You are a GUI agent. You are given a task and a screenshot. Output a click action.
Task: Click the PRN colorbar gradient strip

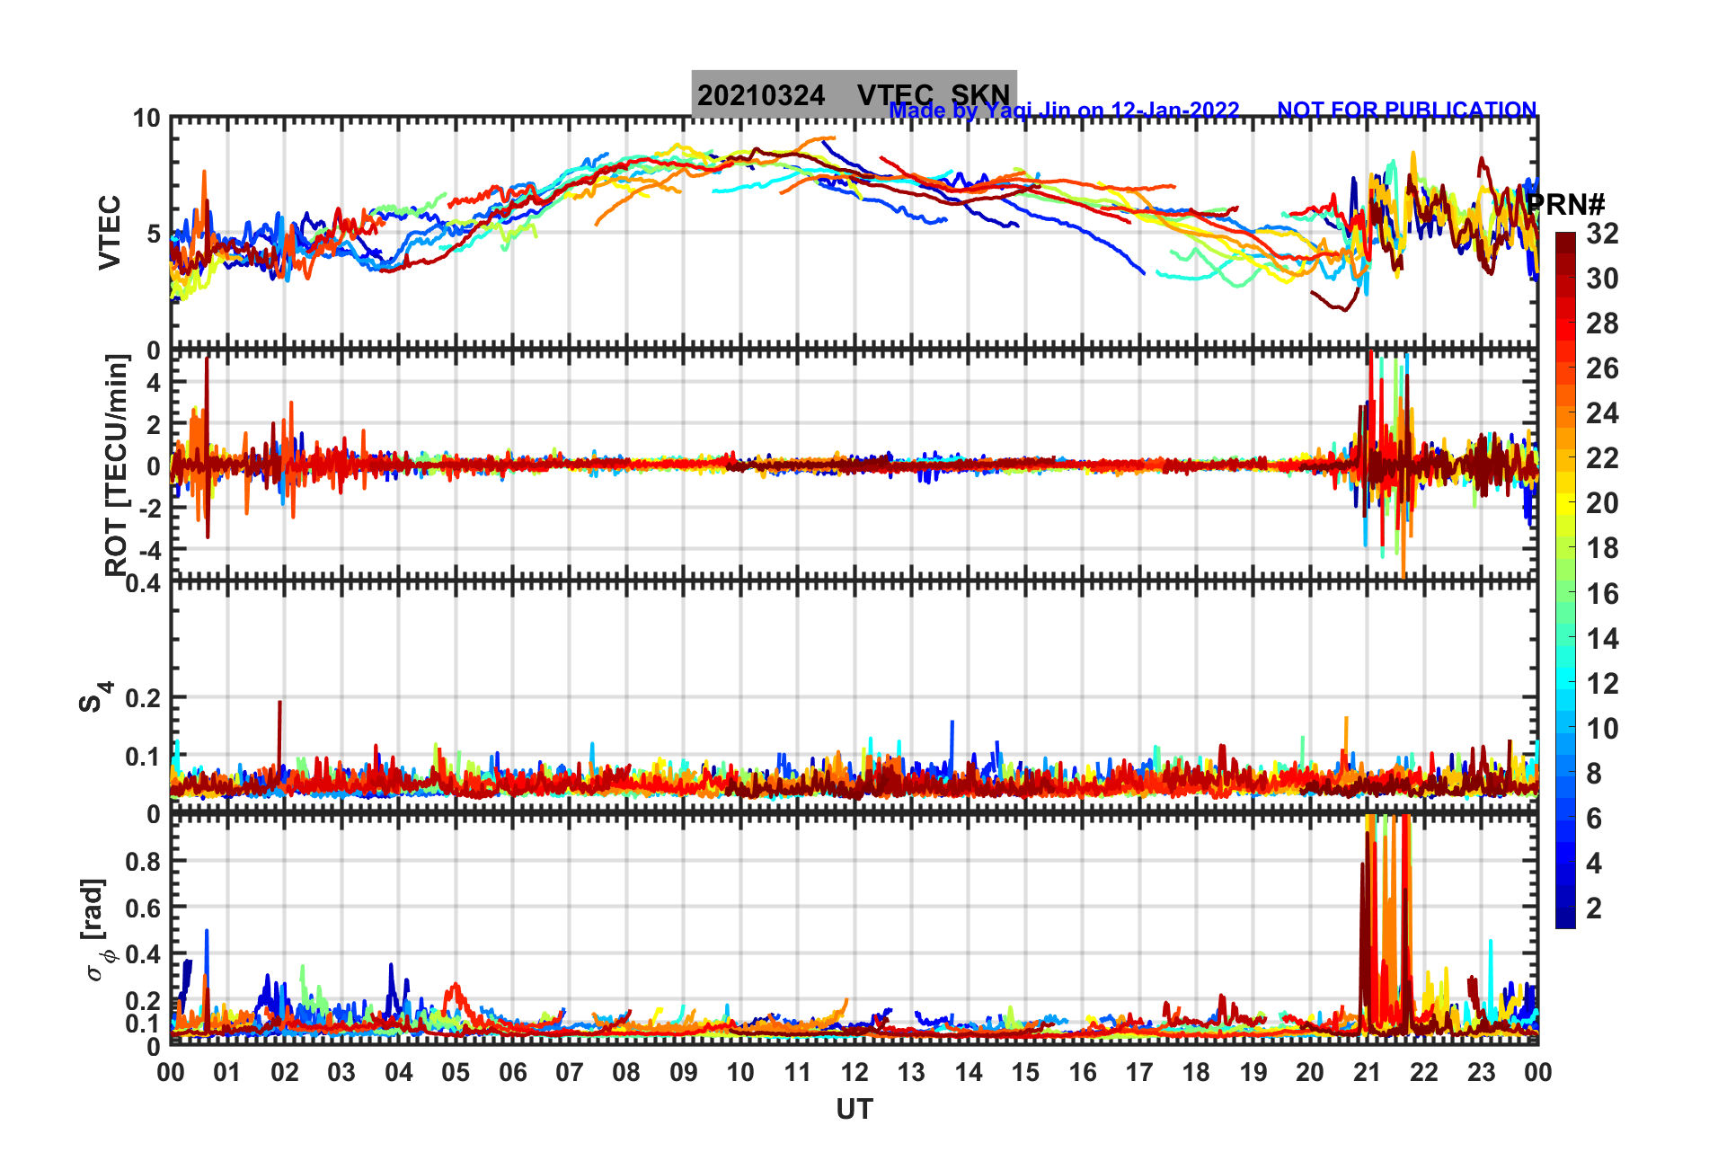(x=1565, y=580)
